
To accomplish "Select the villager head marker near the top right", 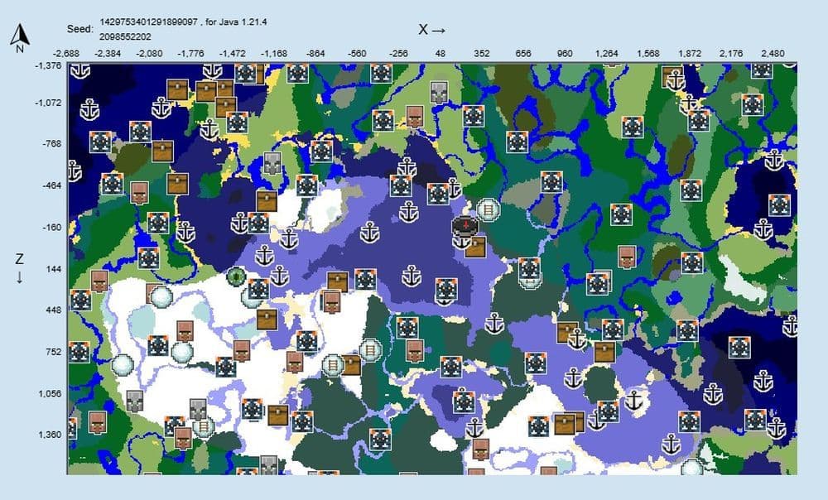I will [627, 257].
